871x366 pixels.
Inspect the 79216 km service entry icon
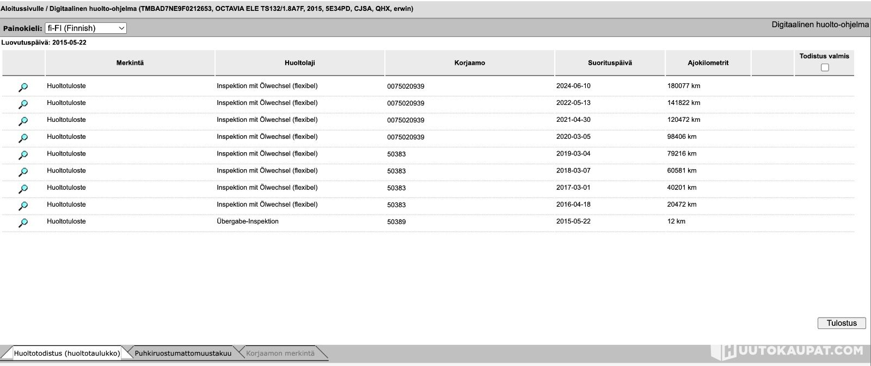23,155
